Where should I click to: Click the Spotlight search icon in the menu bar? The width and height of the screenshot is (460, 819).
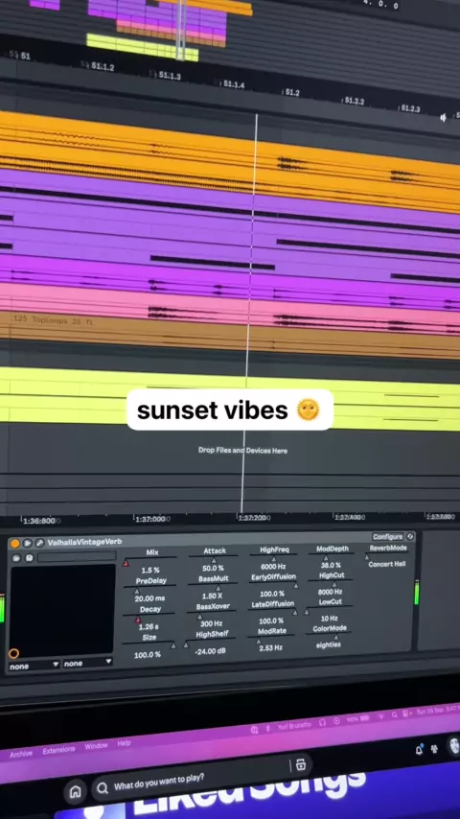click(x=395, y=715)
